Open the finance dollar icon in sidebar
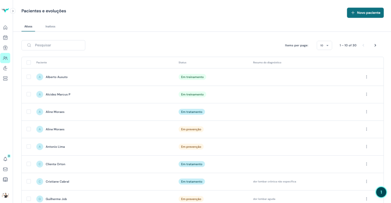This screenshot has height=203, width=391. coord(5,48)
